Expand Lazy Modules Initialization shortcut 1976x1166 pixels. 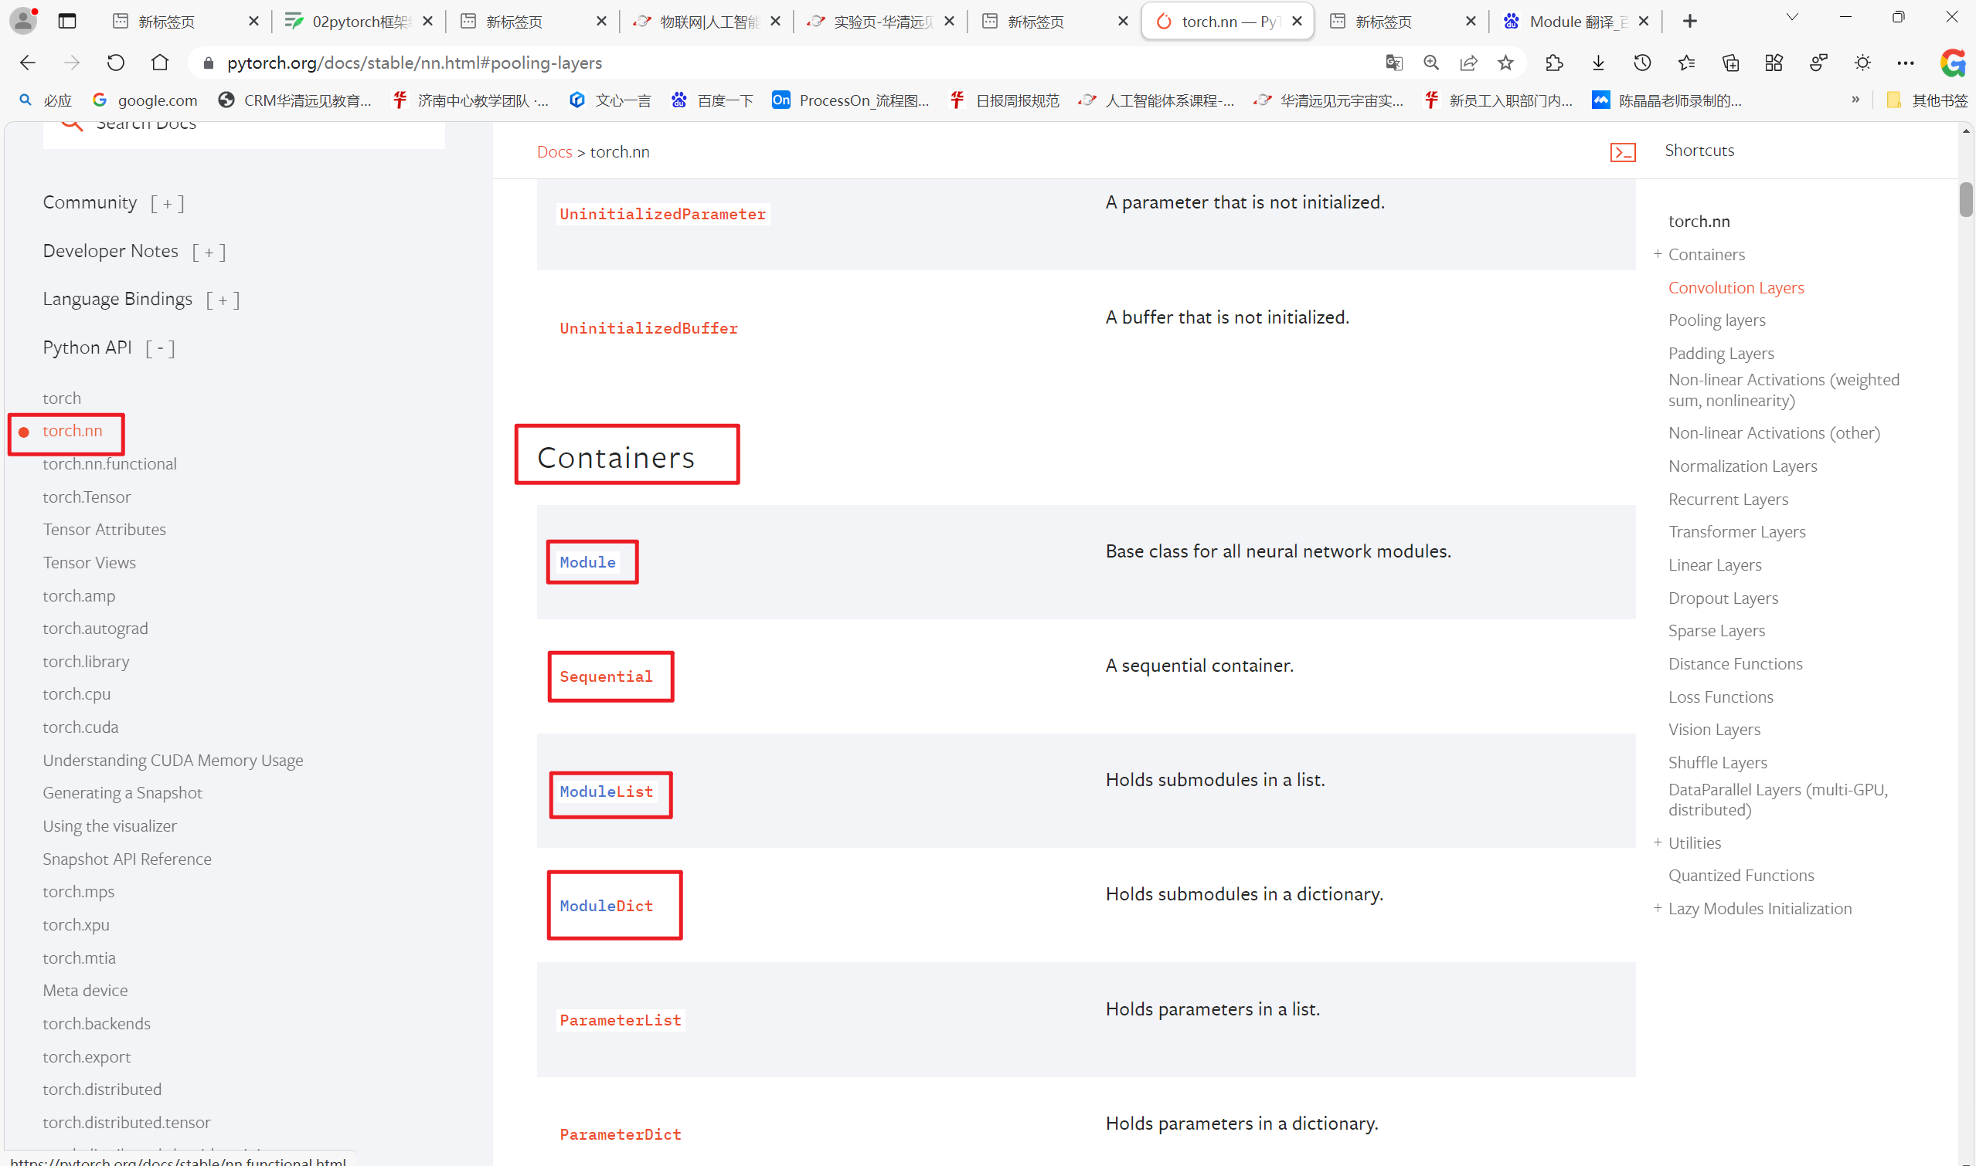1657,908
